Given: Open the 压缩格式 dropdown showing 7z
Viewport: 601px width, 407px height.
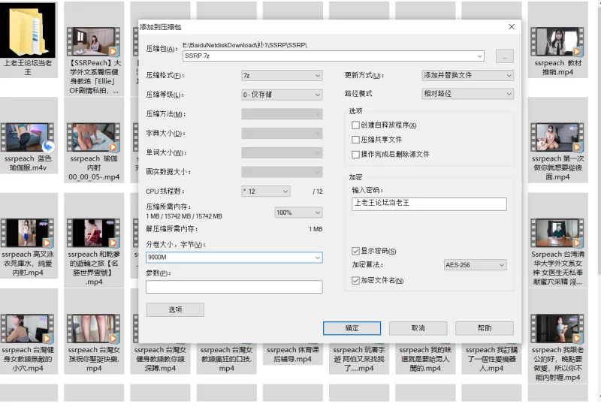Looking at the screenshot, I should click(282, 76).
